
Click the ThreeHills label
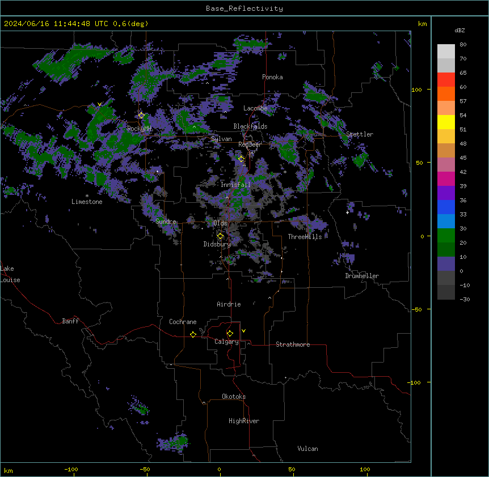[x=305, y=237]
